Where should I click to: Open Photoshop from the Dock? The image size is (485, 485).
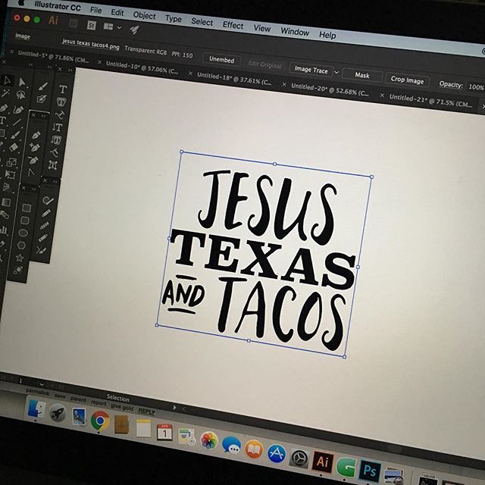[x=370, y=470]
